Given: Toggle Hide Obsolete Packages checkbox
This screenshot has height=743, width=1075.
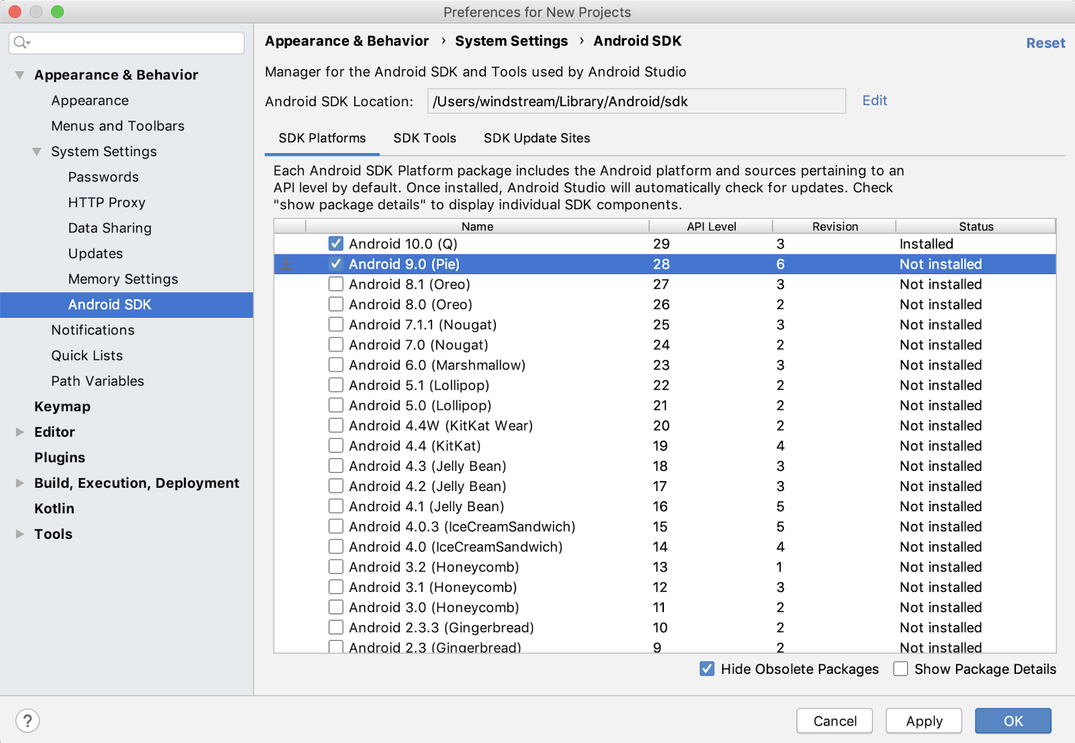Looking at the screenshot, I should click(x=707, y=668).
